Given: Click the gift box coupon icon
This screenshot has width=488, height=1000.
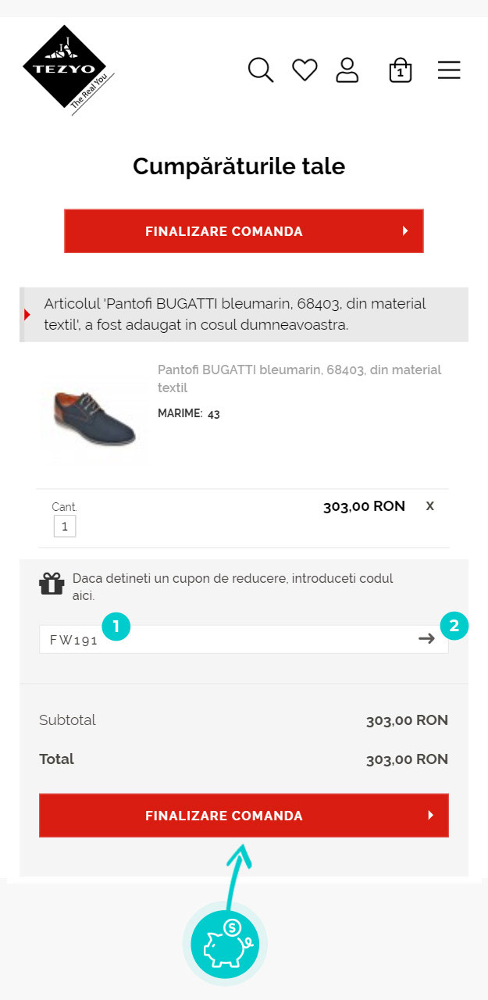Looking at the screenshot, I should pyautogui.click(x=52, y=584).
